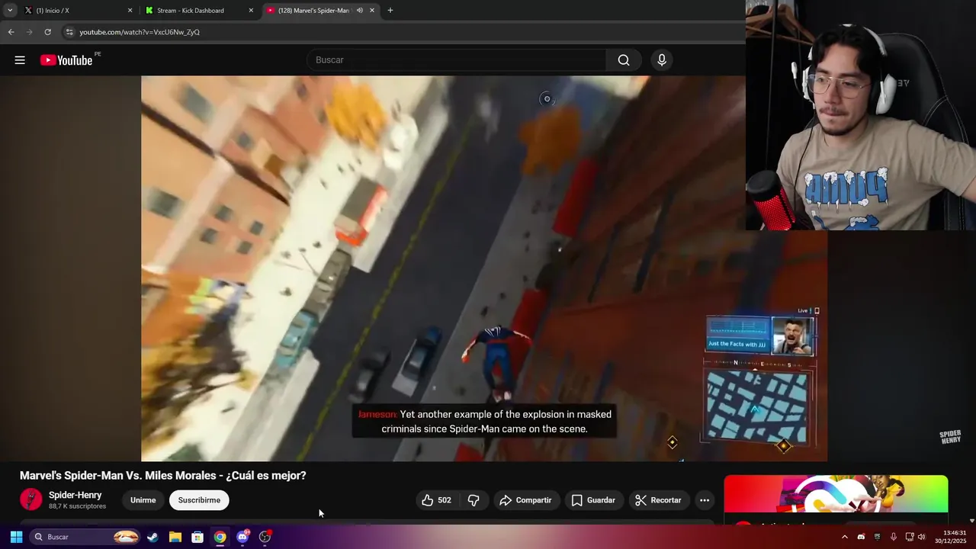Click the search magnifier button

pyautogui.click(x=624, y=60)
